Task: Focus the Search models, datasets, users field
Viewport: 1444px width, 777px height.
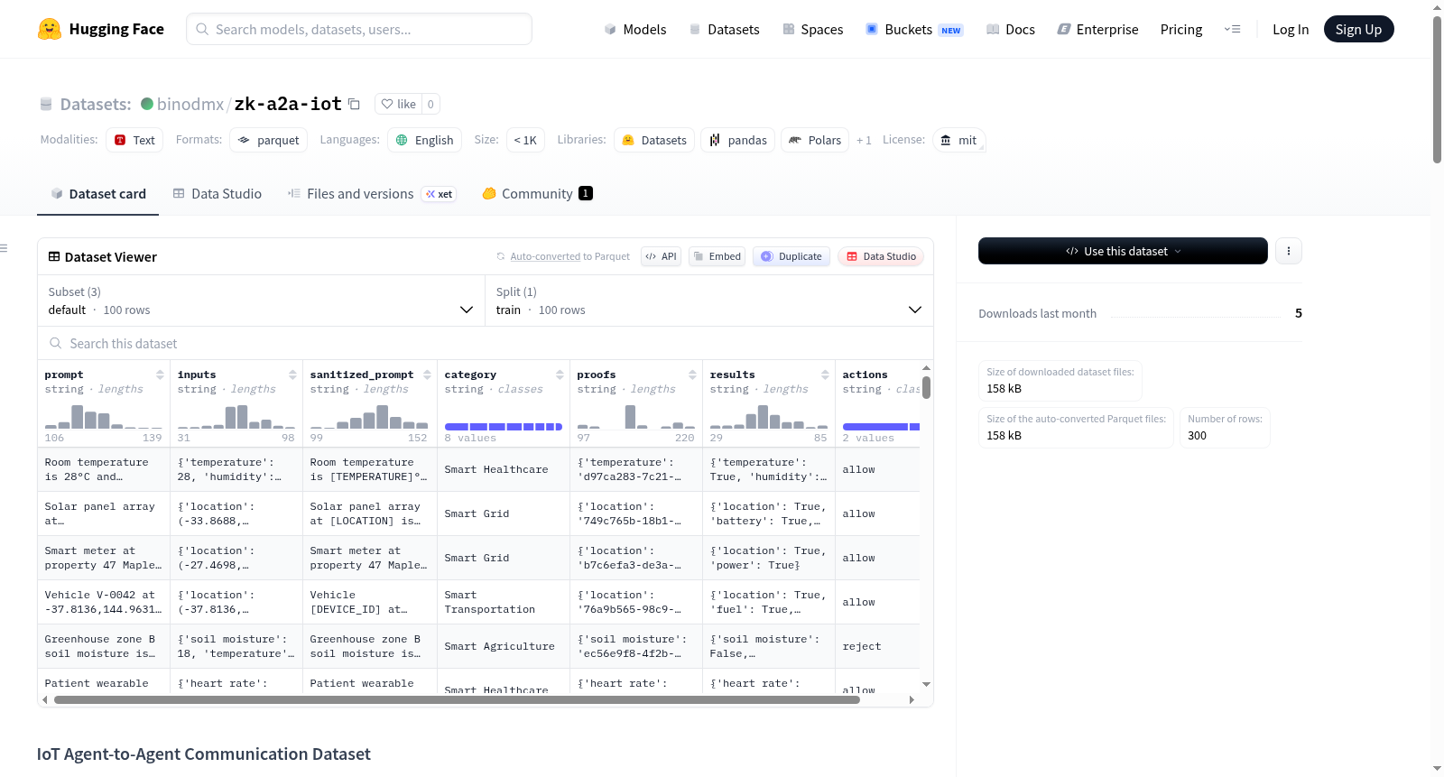Action: tap(359, 29)
